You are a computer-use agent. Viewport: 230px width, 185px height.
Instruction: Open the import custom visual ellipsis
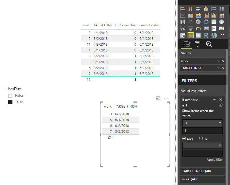[221, 35]
